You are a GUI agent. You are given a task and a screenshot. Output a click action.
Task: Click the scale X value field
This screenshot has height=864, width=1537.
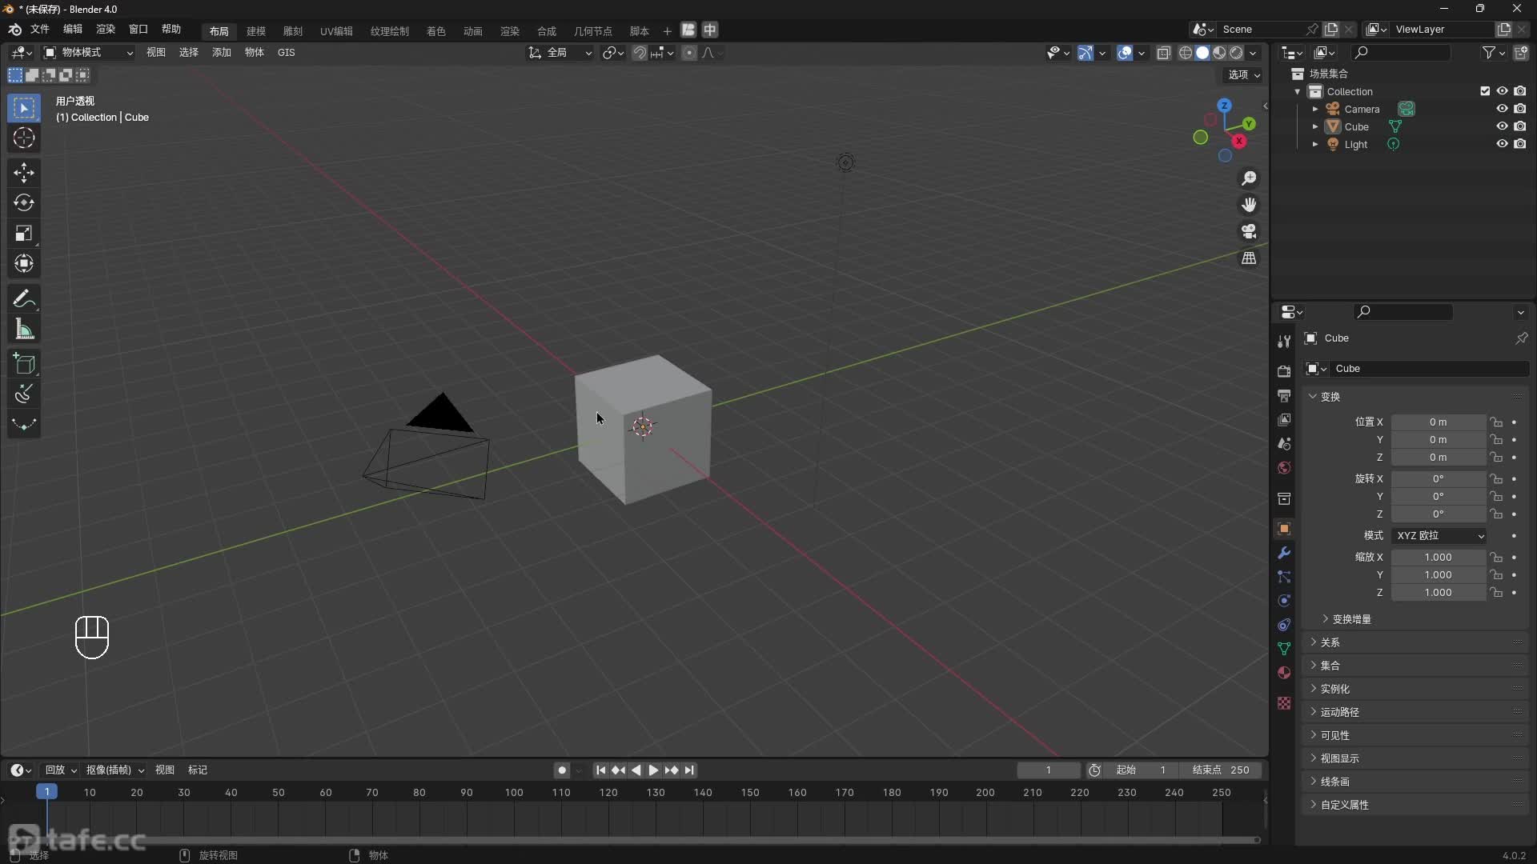click(x=1438, y=558)
